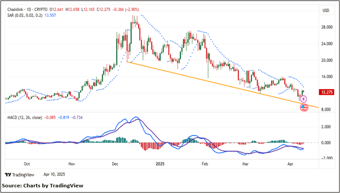Click the Nov time axis label

[71, 164]
